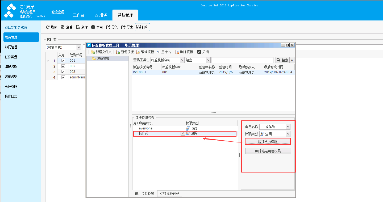Click the dialog title bar app icon
The width and height of the screenshot is (383, 202).
click(89, 45)
